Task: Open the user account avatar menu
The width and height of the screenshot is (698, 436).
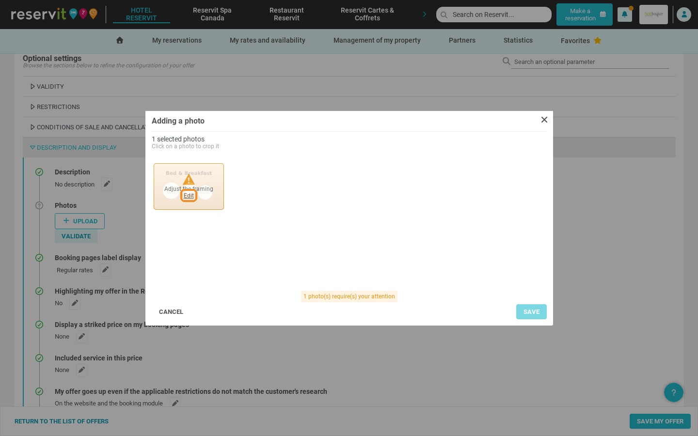Action: (x=683, y=15)
